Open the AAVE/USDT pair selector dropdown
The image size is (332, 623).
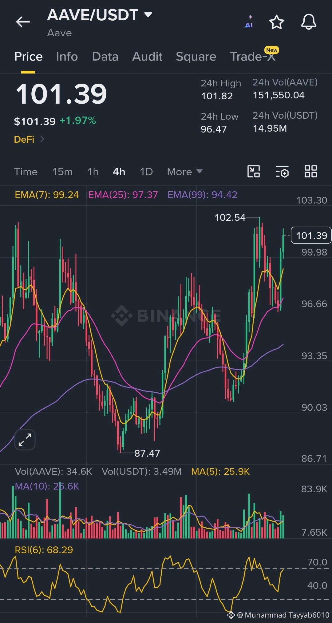click(x=100, y=15)
